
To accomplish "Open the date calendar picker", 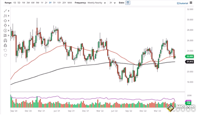I will pyautogui.click(x=128, y=3).
